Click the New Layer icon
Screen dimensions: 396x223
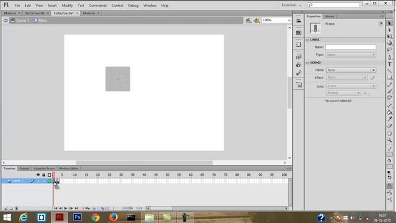pos(6,208)
